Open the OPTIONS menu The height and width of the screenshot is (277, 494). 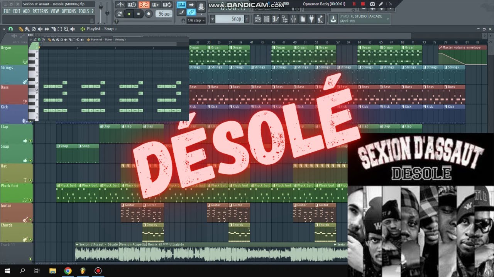coord(69,11)
